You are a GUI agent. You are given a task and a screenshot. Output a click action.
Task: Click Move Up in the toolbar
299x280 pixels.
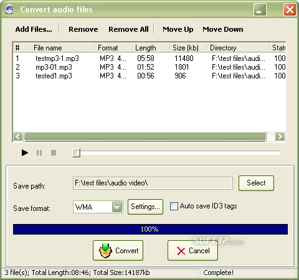click(x=178, y=29)
